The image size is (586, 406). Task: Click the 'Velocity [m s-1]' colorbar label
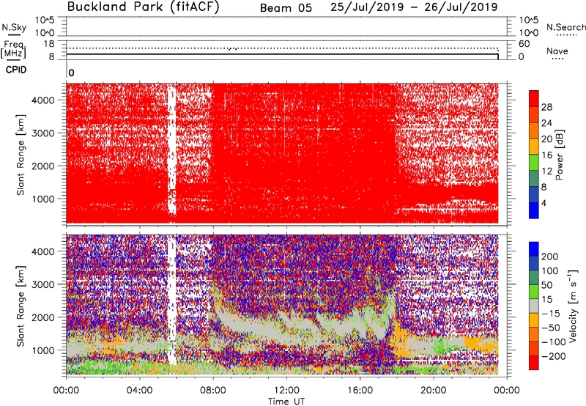tap(573, 306)
